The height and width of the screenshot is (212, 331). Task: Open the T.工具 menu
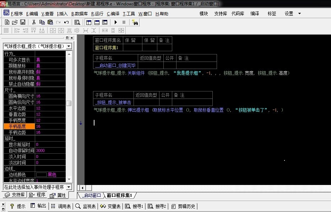coord(129,14)
